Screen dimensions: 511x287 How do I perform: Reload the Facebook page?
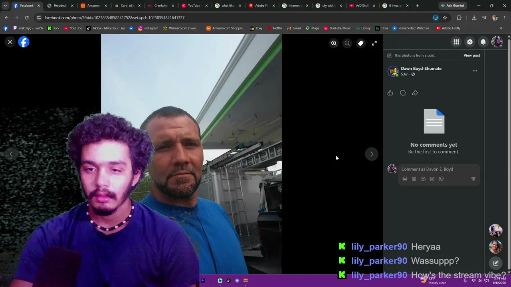tap(27, 18)
